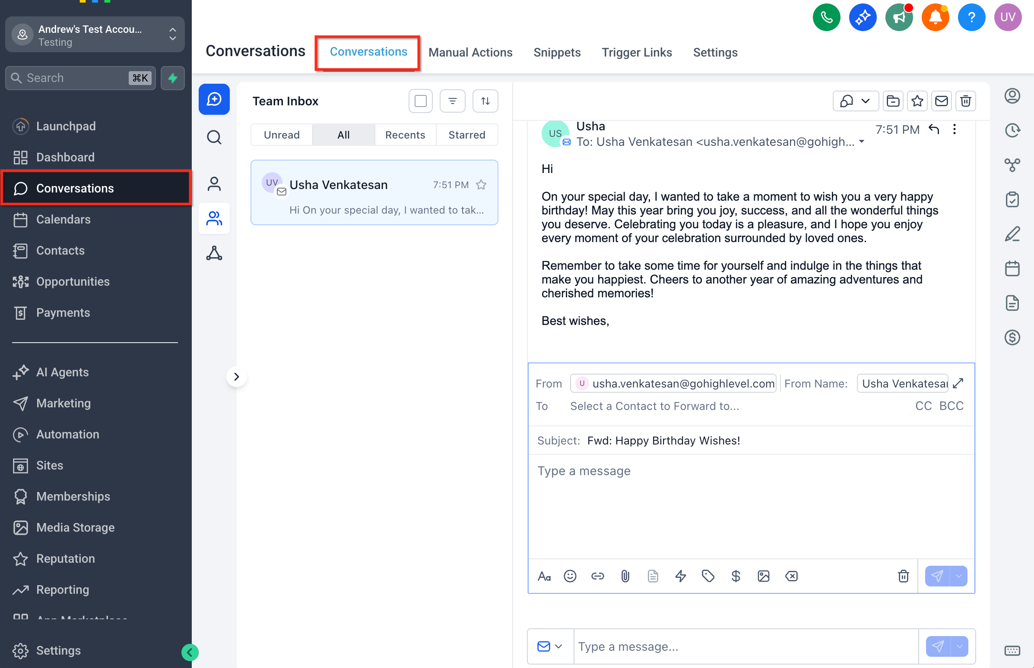Expand the recipient details arrow after the To address

[x=862, y=142]
